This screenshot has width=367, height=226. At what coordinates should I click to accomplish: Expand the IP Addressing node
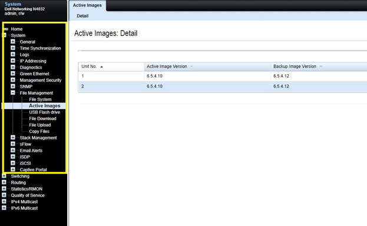(13, 61)
